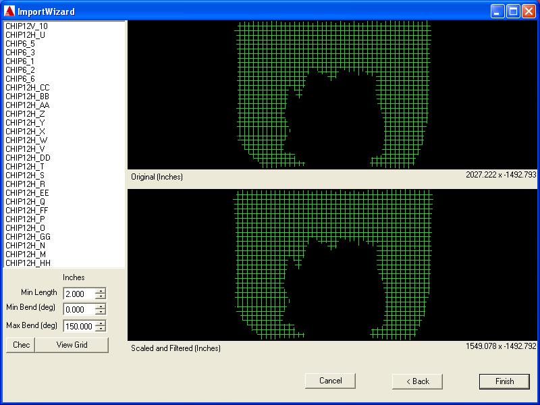Increase Min Bend with up arrow
The width and height of the screenshot is (540, 405).
[101, 306]
